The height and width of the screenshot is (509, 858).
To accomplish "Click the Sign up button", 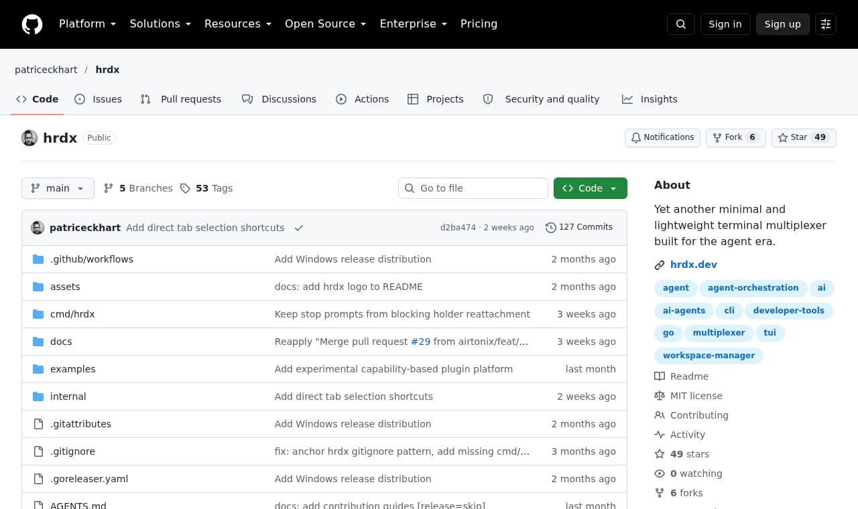I will [x=783, y=24].
